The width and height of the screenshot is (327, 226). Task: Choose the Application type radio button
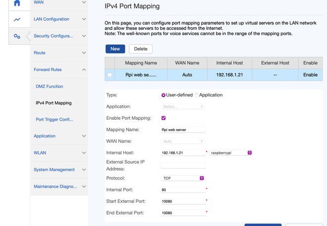click(197, 95)
